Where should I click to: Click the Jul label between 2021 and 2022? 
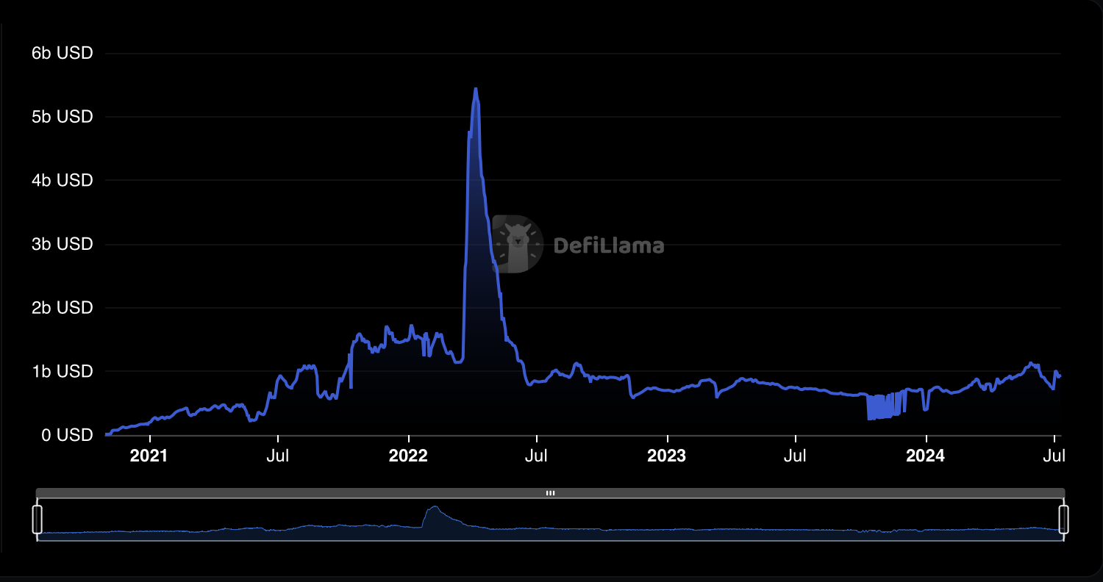click(x=278, y=456)
